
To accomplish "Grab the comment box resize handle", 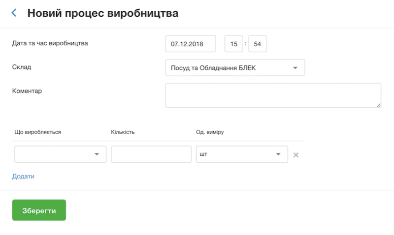I will click(379, 105).
